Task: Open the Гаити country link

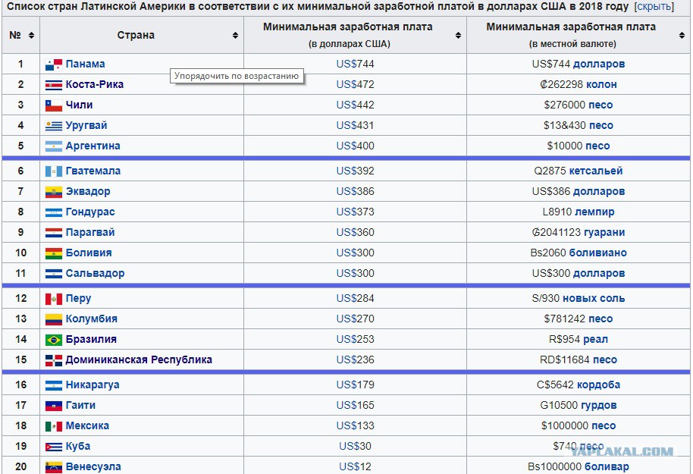Action: tap(80, 405)
